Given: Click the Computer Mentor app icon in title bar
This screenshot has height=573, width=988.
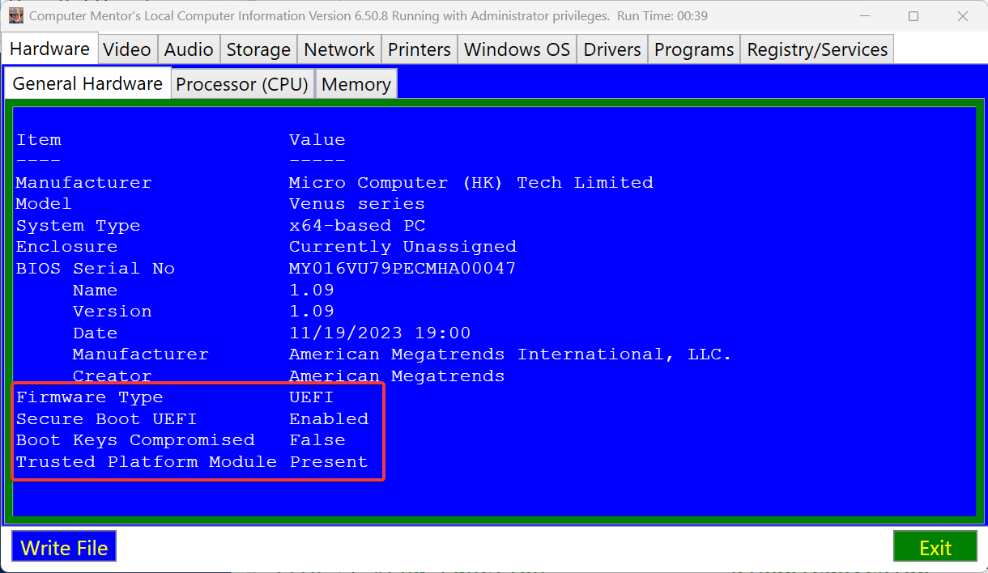Looking at the screenshot, I should tap(16, 16).
